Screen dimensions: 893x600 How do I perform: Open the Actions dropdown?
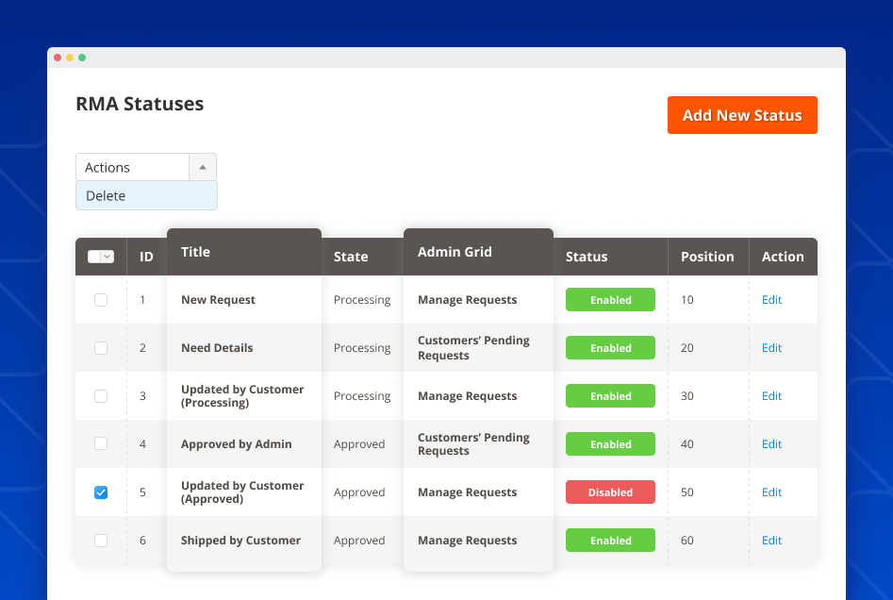(x=132, y=167)
